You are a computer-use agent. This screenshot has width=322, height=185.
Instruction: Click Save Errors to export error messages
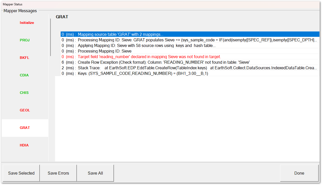[58, 173]
